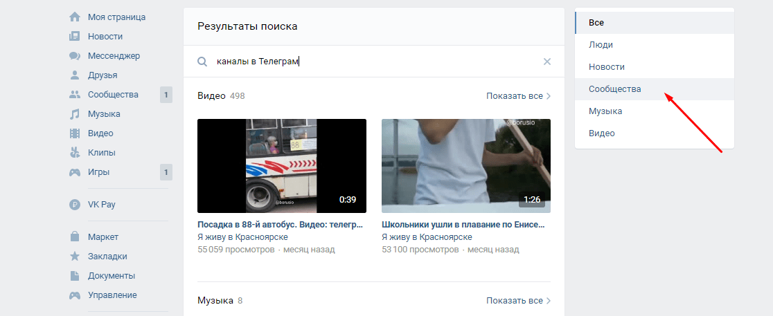Switch to the Люди filter tab
The width and height of the screenshot is (773, 316).
(x=601, y=45)
